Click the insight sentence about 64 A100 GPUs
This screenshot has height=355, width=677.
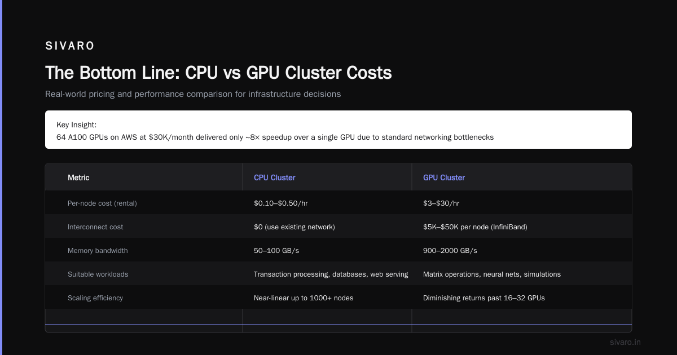coord(275,137)
